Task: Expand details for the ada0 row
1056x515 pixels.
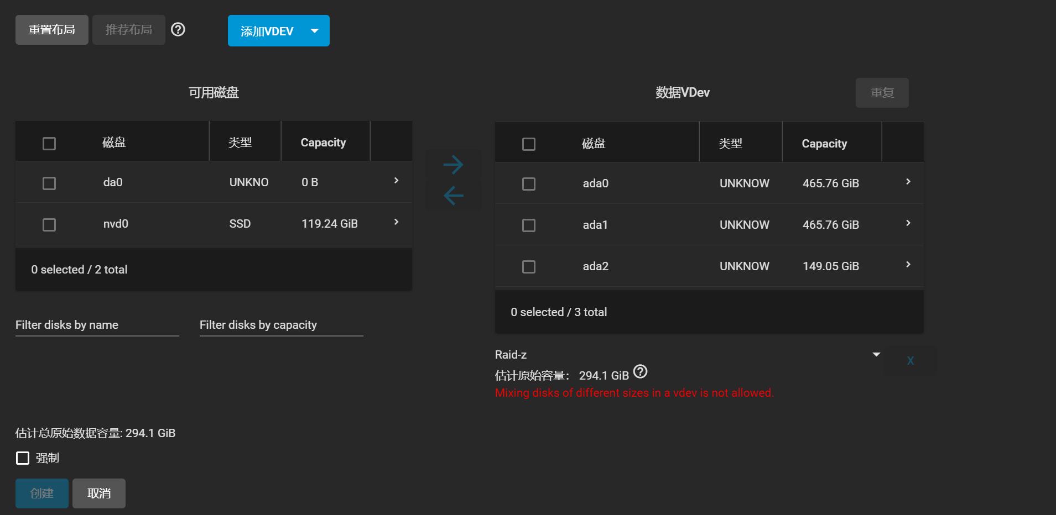Action: pyautogui.click(x=908, y=182)
